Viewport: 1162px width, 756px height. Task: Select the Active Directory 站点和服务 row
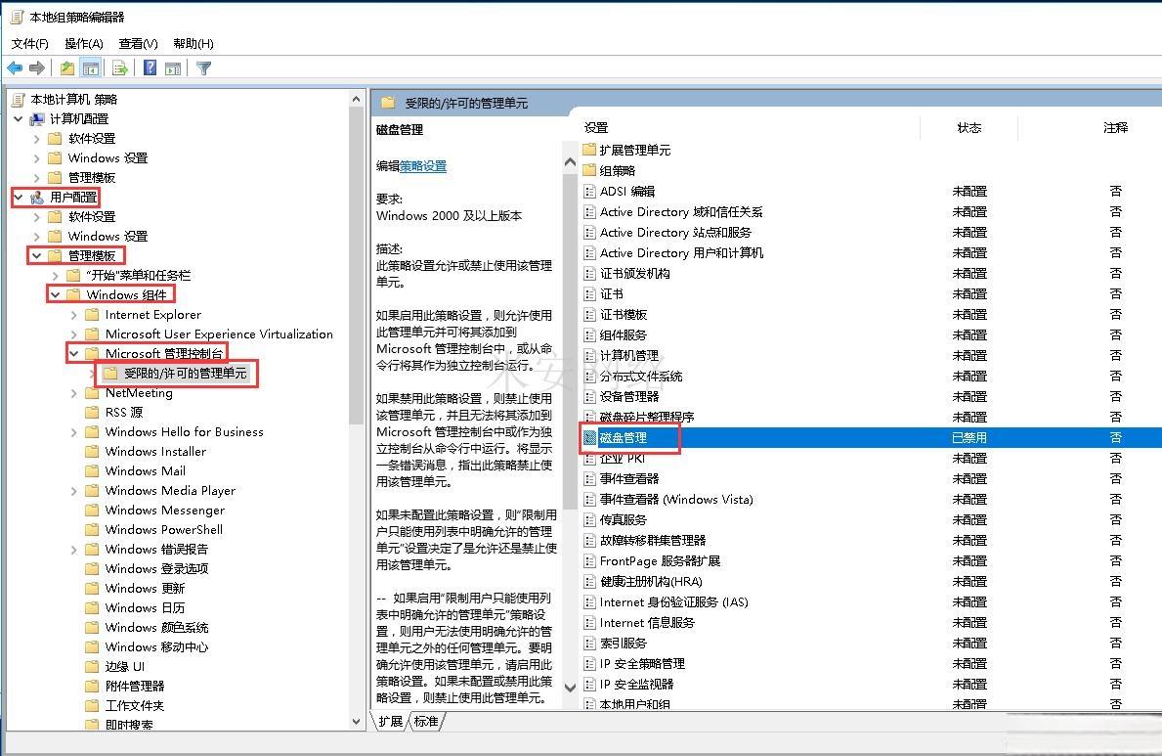pos(871,232)
